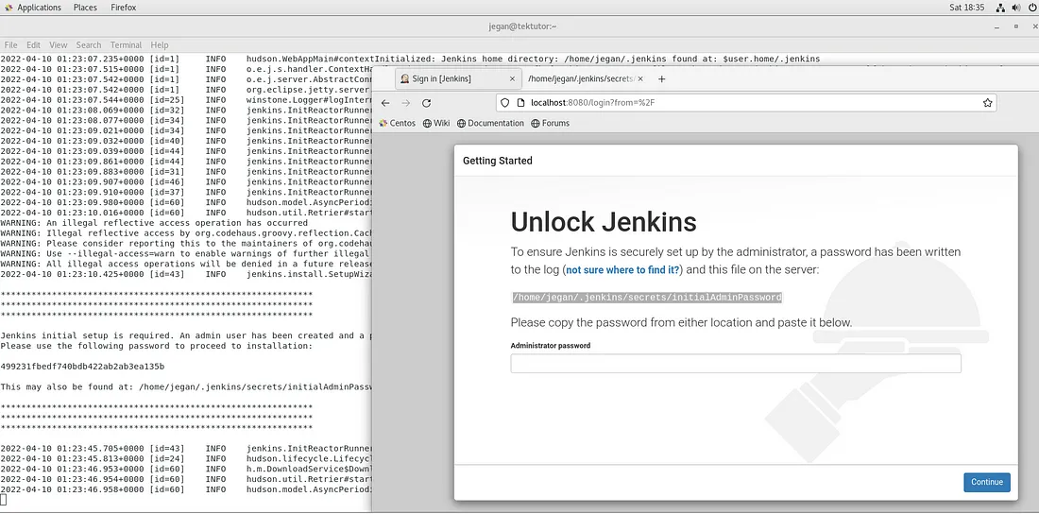Screen dimensions: 1039x514
Task: Click 'Please use the following password' terminal line
Action: click(156, 346)
